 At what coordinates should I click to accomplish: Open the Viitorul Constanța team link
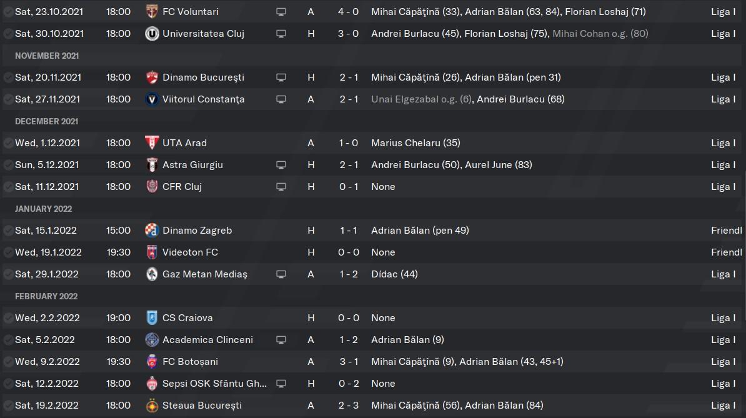(x=203, y=99)
